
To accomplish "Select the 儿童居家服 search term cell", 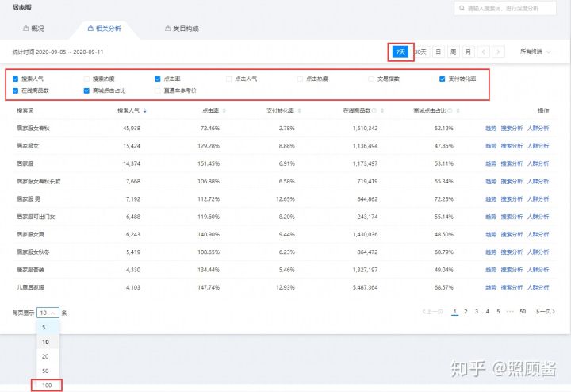I will [30, 287].
